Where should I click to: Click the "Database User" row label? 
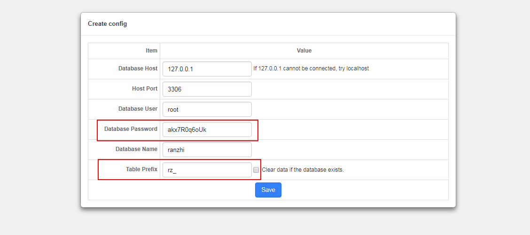pos(138,109)
